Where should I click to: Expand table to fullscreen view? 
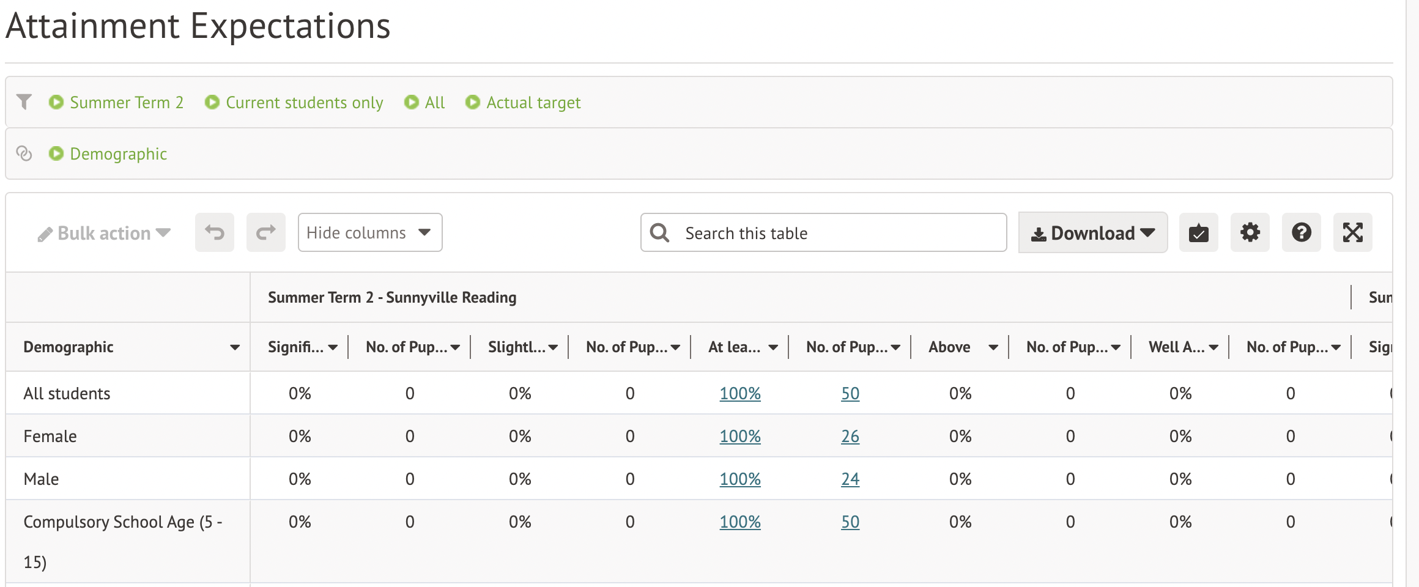[1352, 233]
